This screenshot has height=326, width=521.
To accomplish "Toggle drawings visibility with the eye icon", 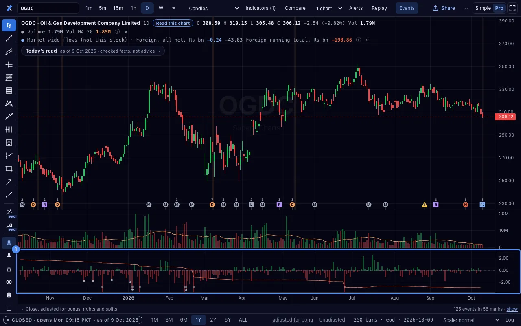I will point(9,282).
